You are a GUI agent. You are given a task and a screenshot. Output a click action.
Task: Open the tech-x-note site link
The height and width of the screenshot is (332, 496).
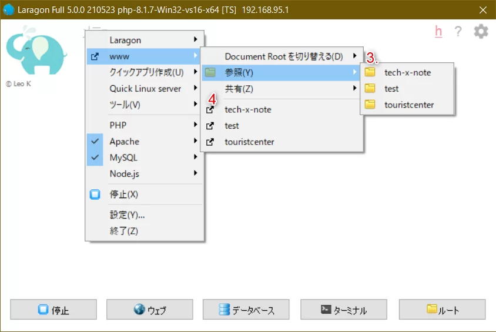point(282,110)
